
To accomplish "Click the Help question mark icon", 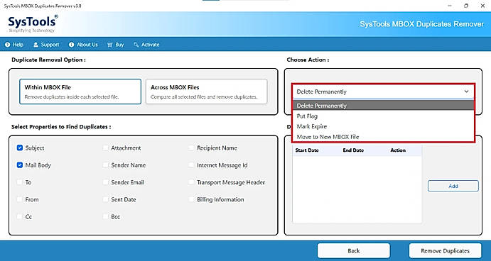I will tap(8, 45).
